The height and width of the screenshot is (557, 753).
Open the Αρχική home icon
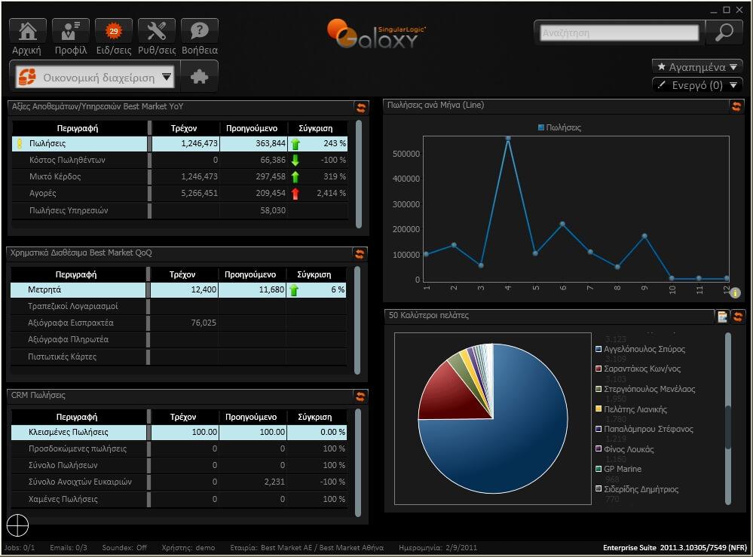tap(27, 32)
